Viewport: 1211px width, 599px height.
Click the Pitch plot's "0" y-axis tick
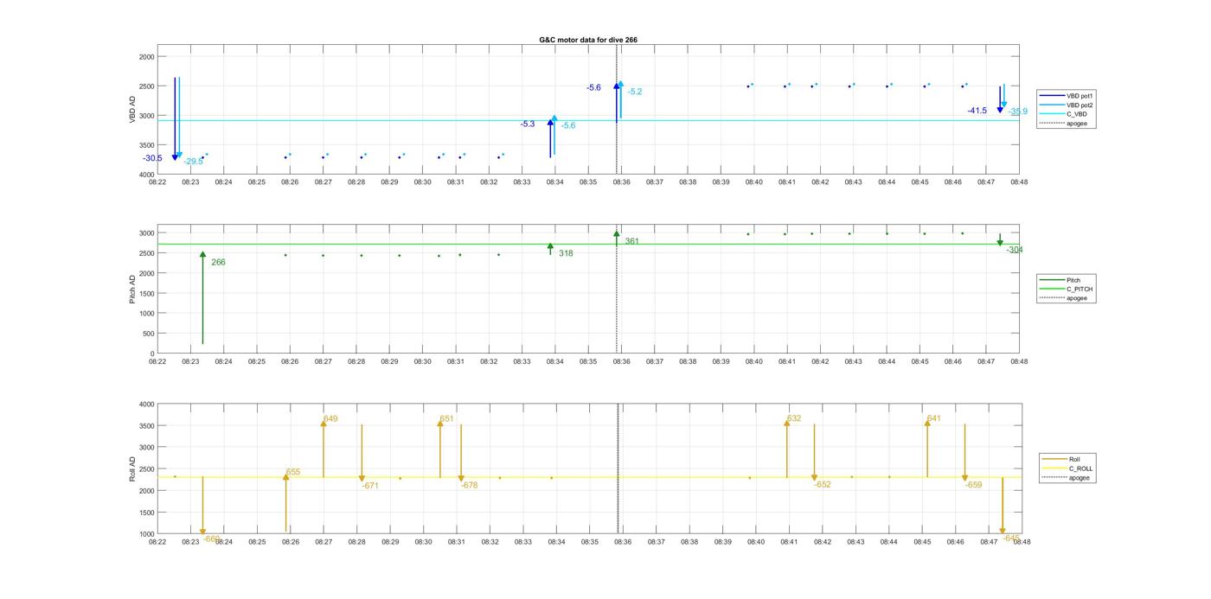pyautogui.click(x=153, y=354)
